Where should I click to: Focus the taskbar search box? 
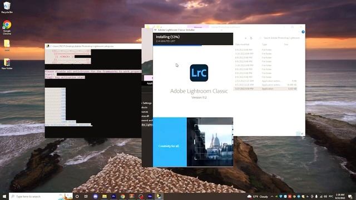coord(41,196)
